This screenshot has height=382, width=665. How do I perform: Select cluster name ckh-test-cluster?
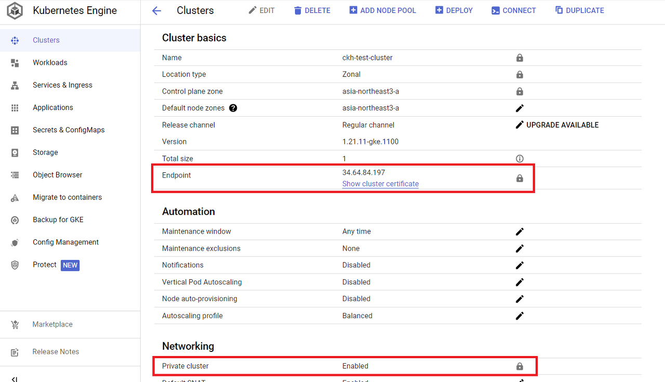click(367, 58)
